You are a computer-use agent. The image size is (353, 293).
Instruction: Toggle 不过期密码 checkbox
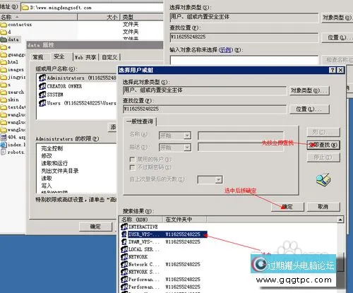132,167
